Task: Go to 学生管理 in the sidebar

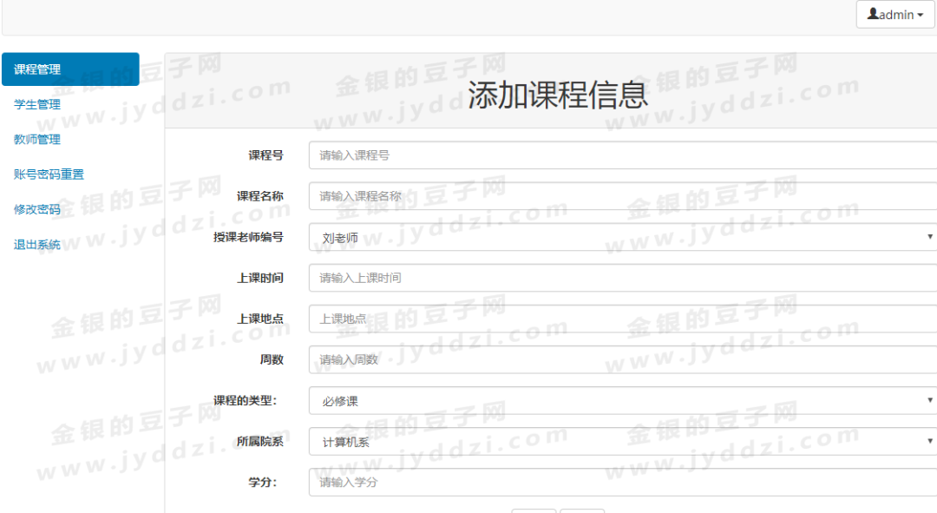Action: (x=37, y=104)
